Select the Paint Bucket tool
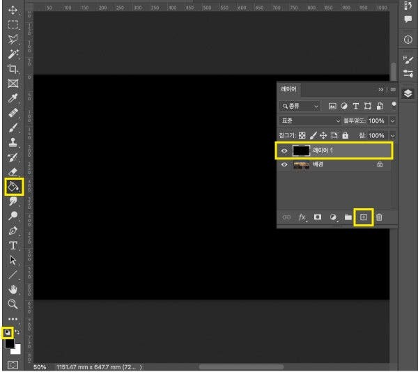This screenshot has width=418, height=372. pos(13,187)
